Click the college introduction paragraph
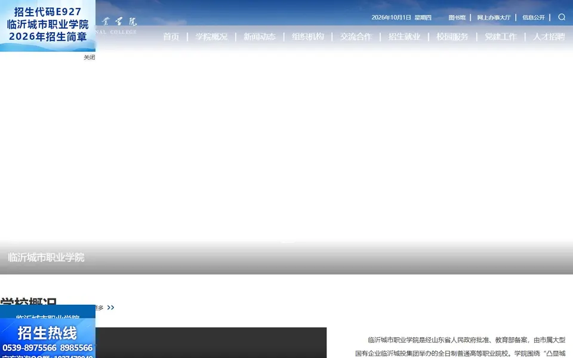 [x=460, y=347]
